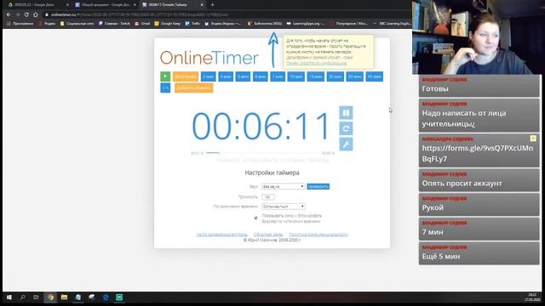Open the sound selection dropdown
Image resolution: width=545 pixels, height=306 pixels.
click(x=284, y=186)
